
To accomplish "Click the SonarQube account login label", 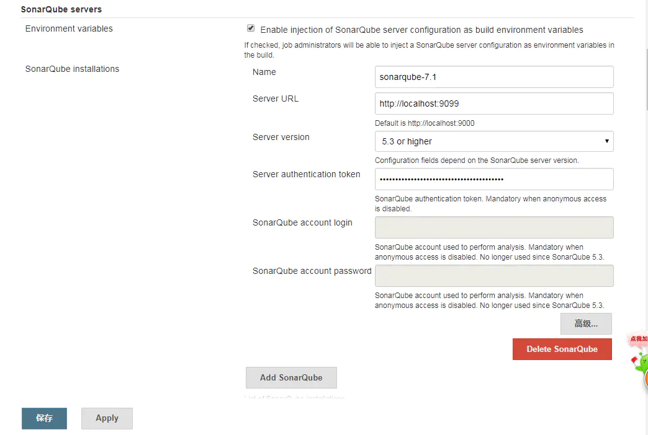I will 302,222.
